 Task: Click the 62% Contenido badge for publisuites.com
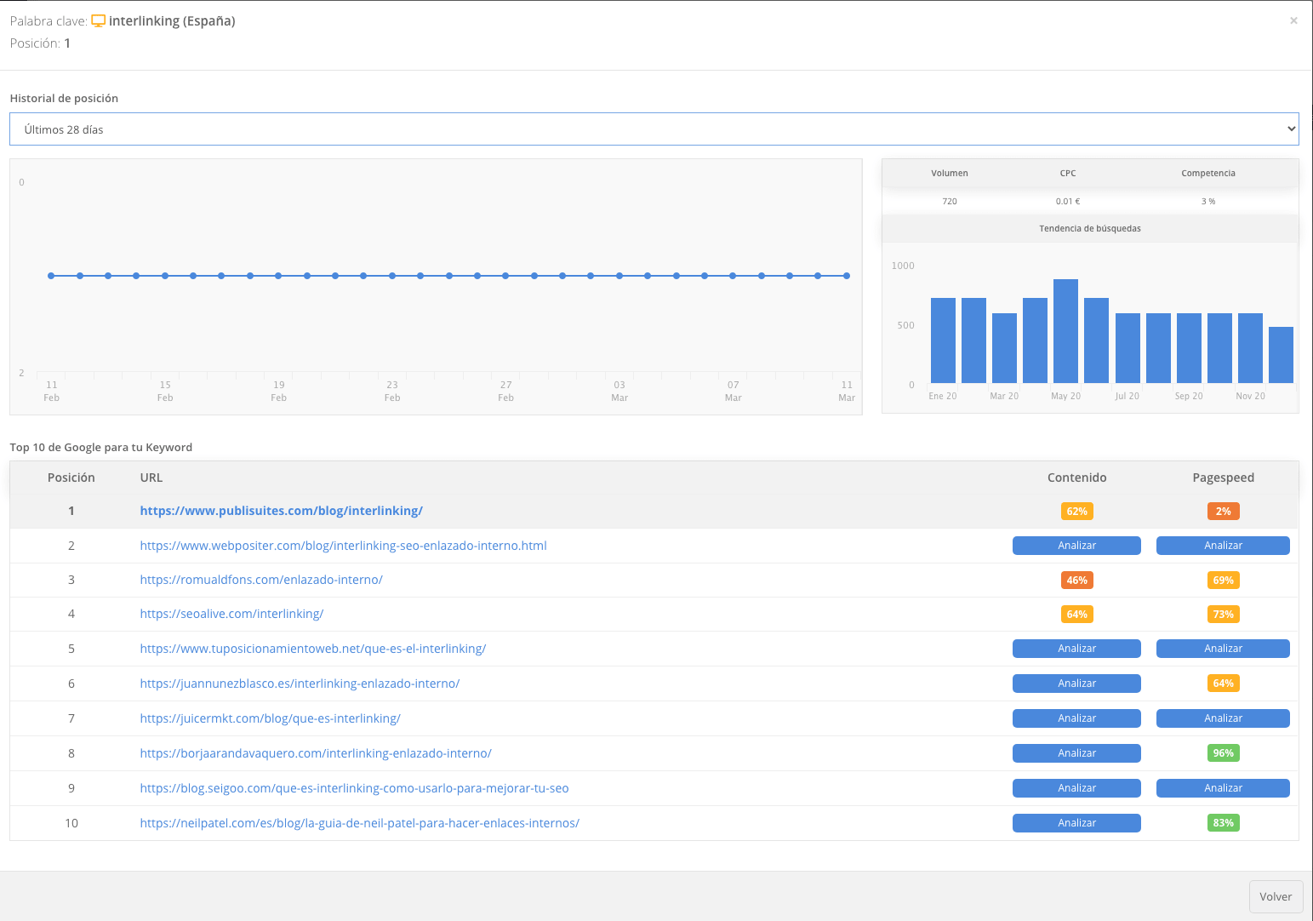pos(1076,511)
